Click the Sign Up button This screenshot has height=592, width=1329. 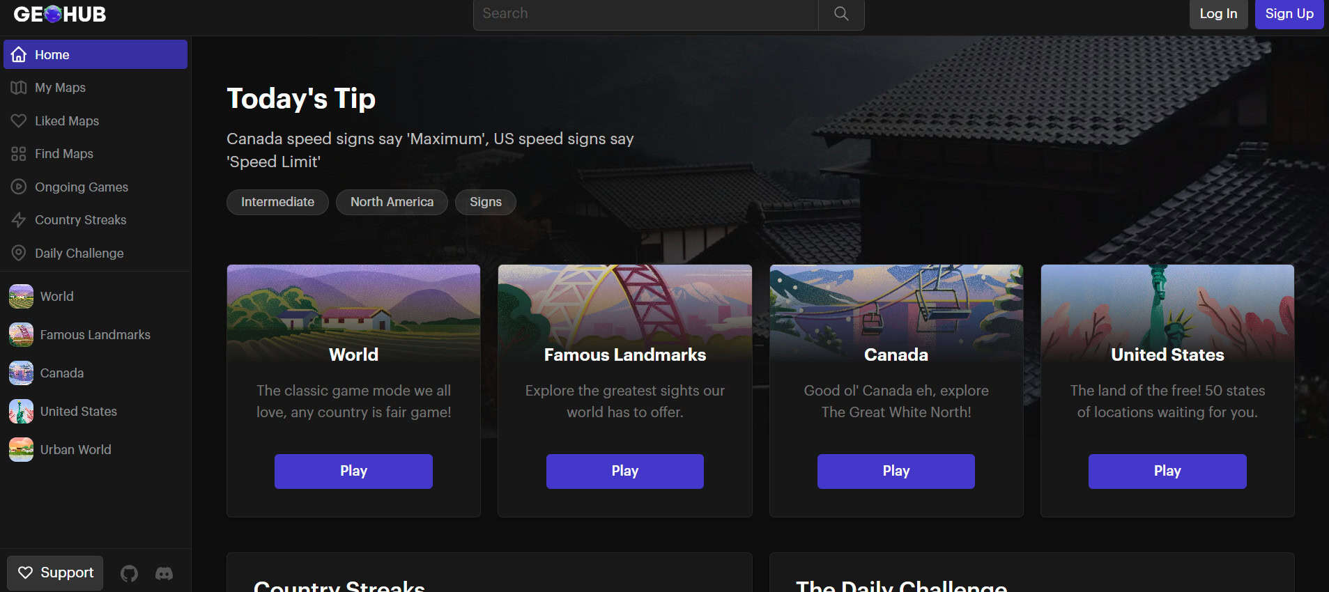pyautogui.click(x=1289, y=13)
